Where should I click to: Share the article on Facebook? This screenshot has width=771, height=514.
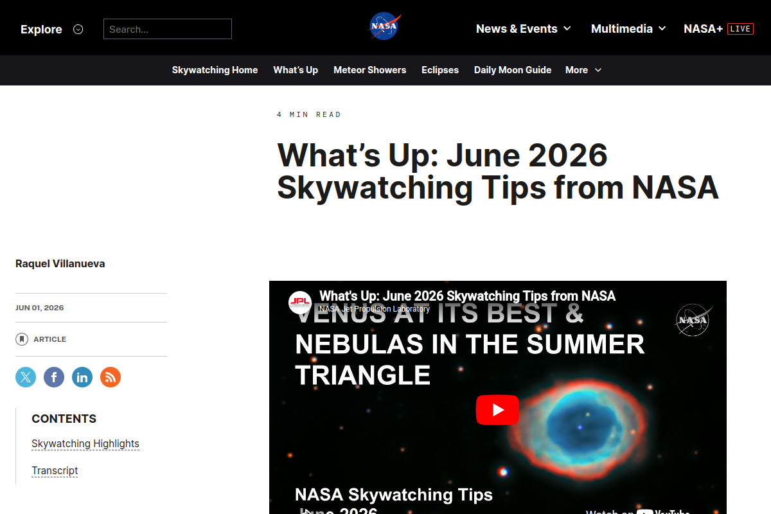tap(54, 377)
